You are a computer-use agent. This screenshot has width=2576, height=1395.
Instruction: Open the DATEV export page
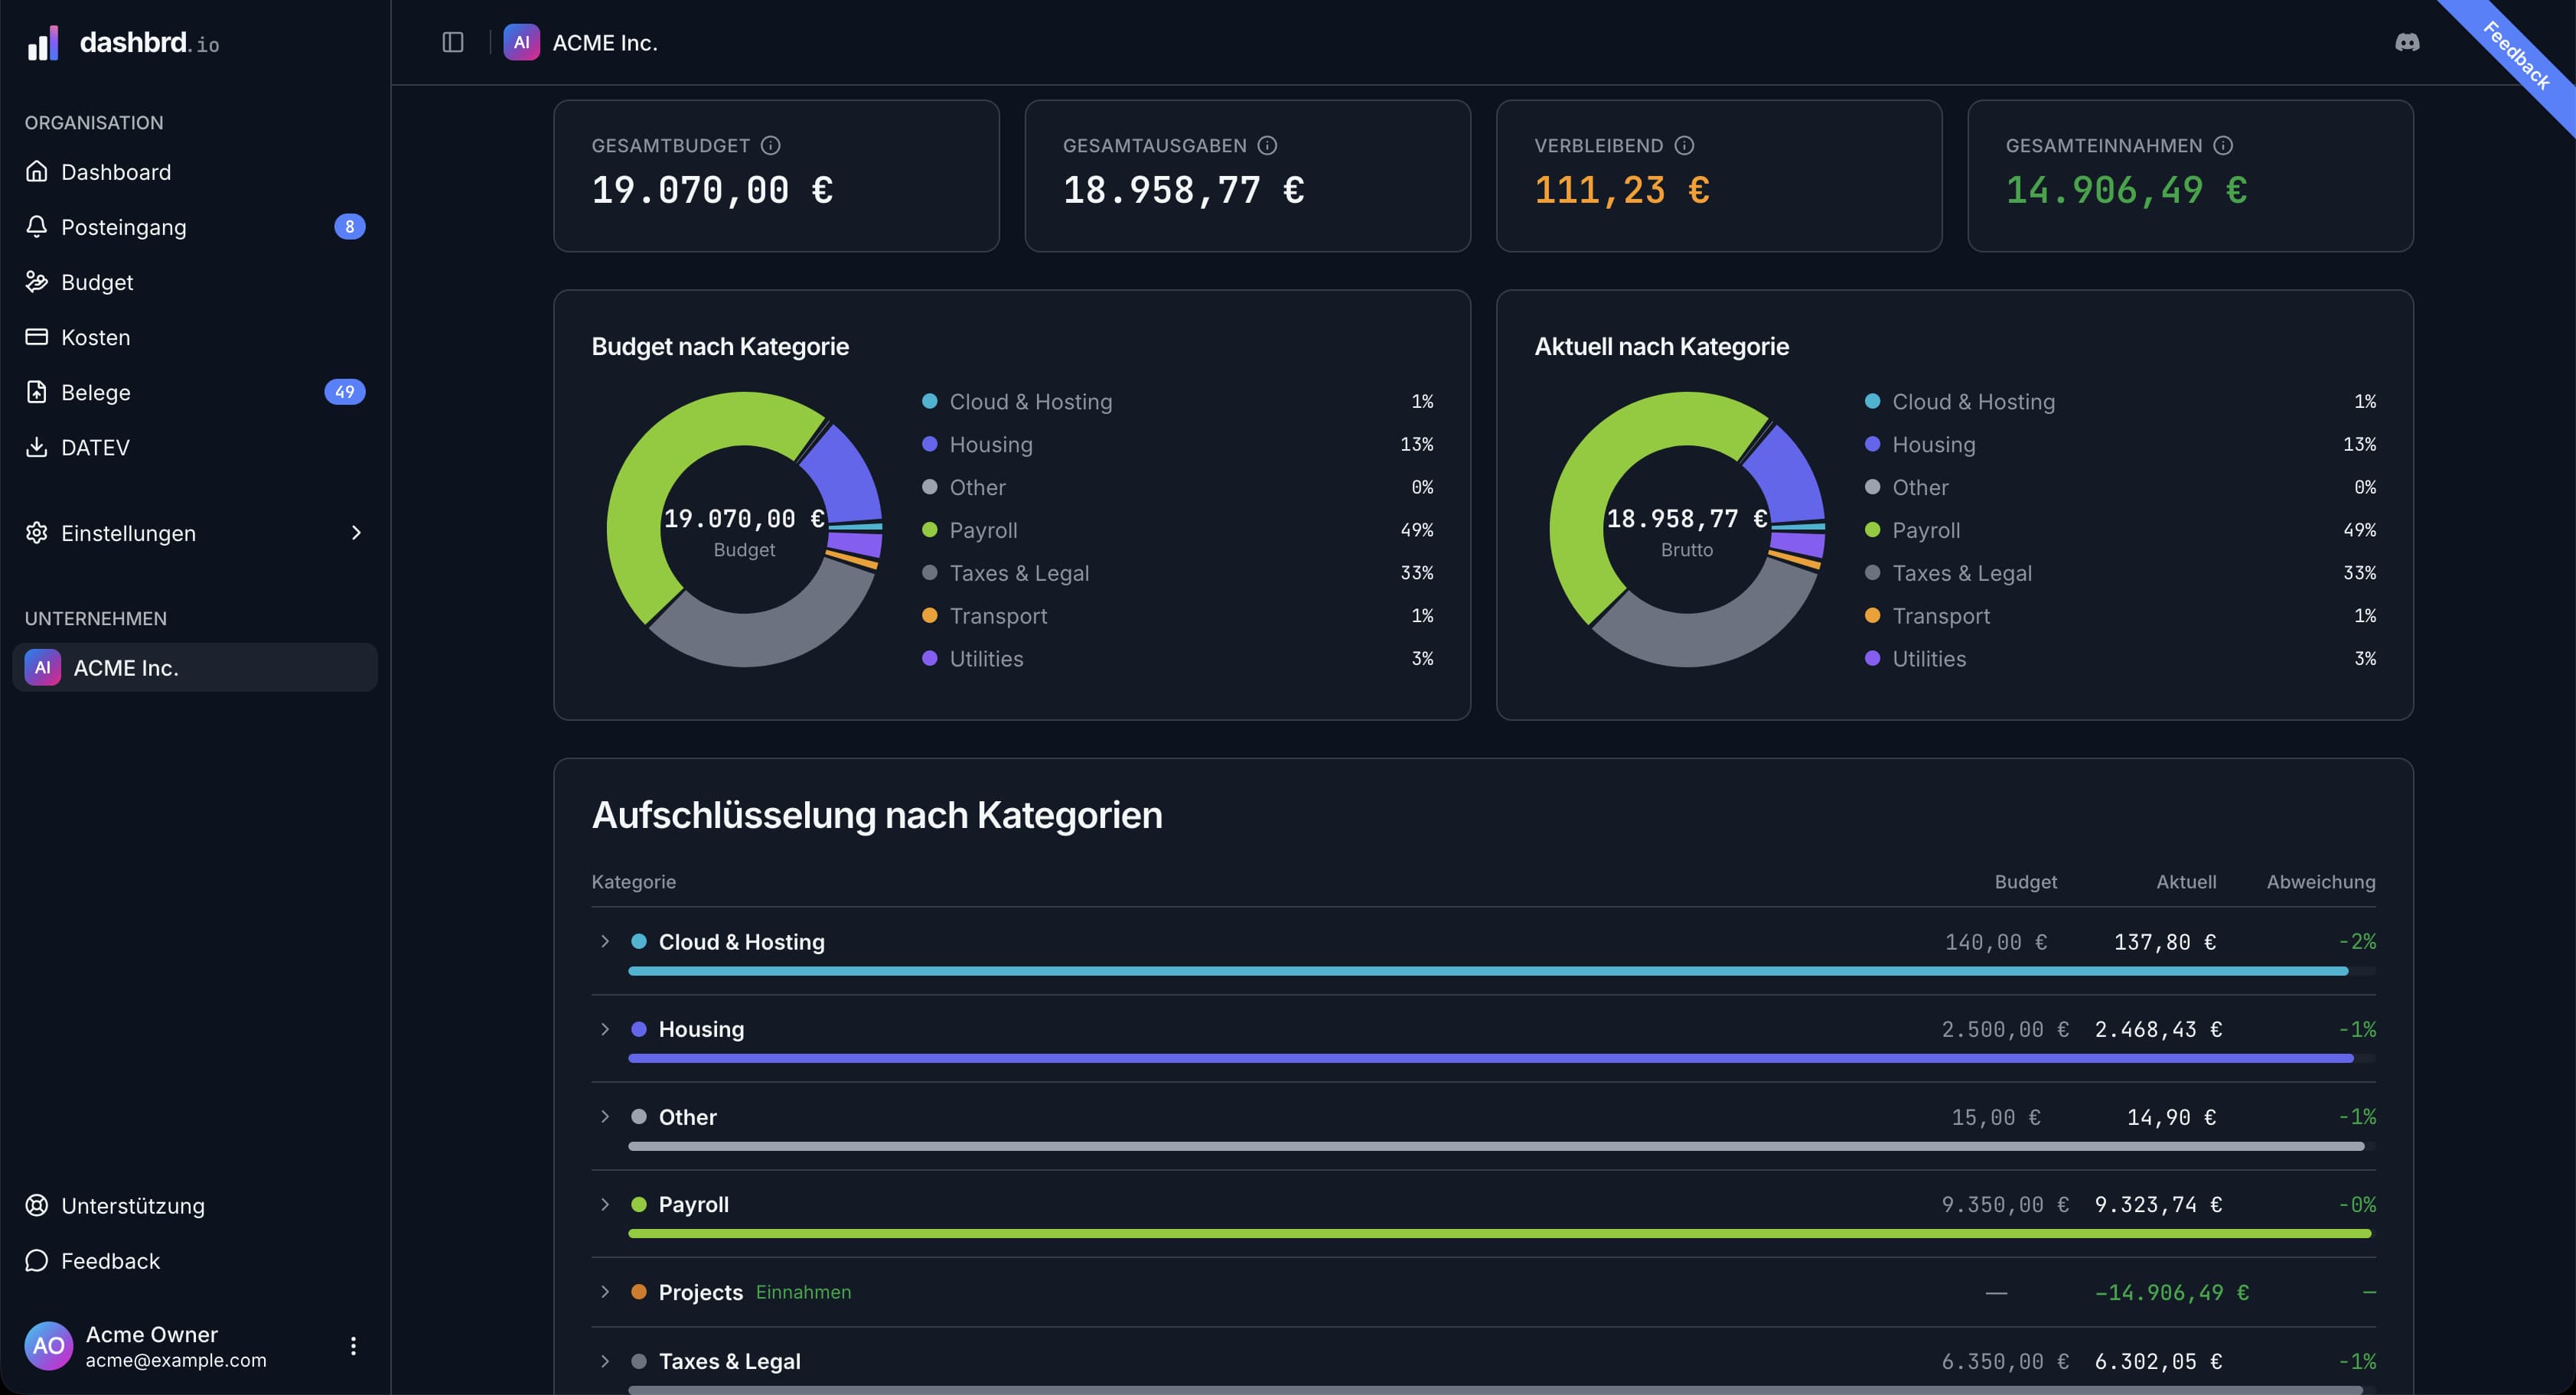[195, 447]
